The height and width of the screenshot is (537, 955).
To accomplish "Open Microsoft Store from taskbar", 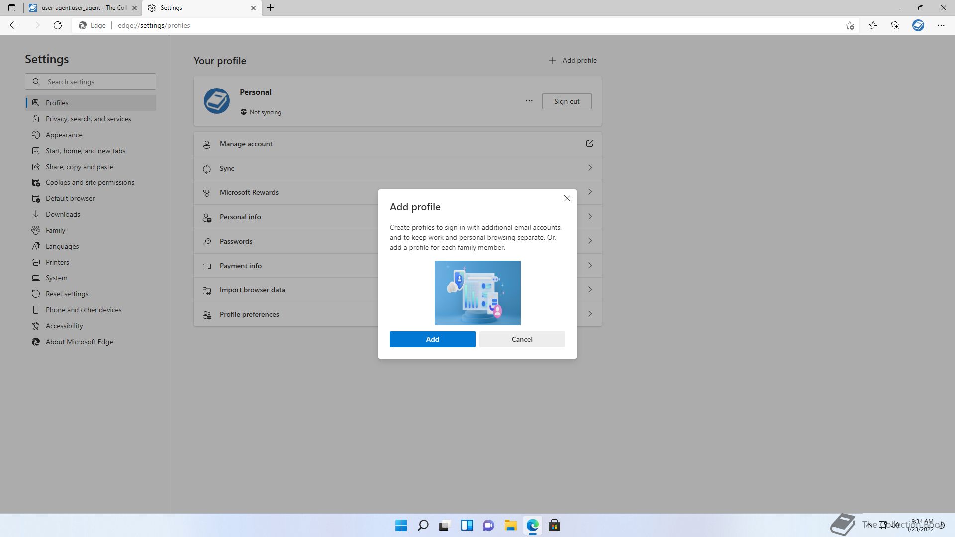I will [554, 525].
